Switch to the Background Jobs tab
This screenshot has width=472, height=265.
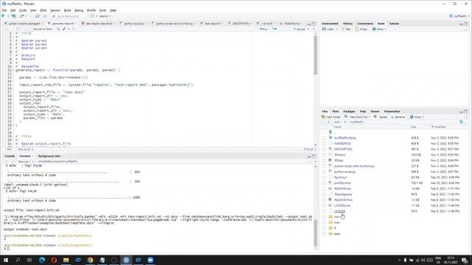point(49,156)
